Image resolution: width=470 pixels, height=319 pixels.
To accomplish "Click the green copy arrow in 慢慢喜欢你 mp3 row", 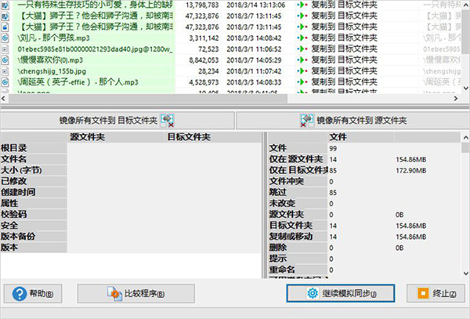I will coord(302,60).
